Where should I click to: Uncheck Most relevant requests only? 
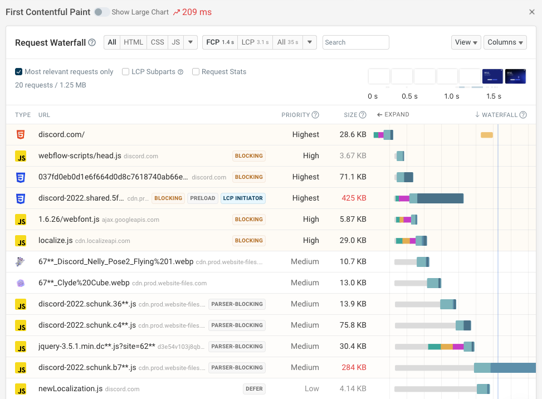point(19,71)
